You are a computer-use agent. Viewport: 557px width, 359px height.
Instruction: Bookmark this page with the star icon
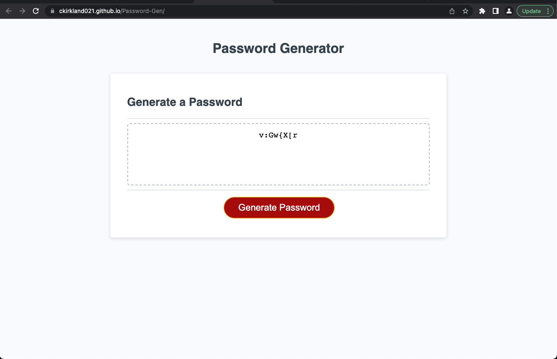[465, 11]
